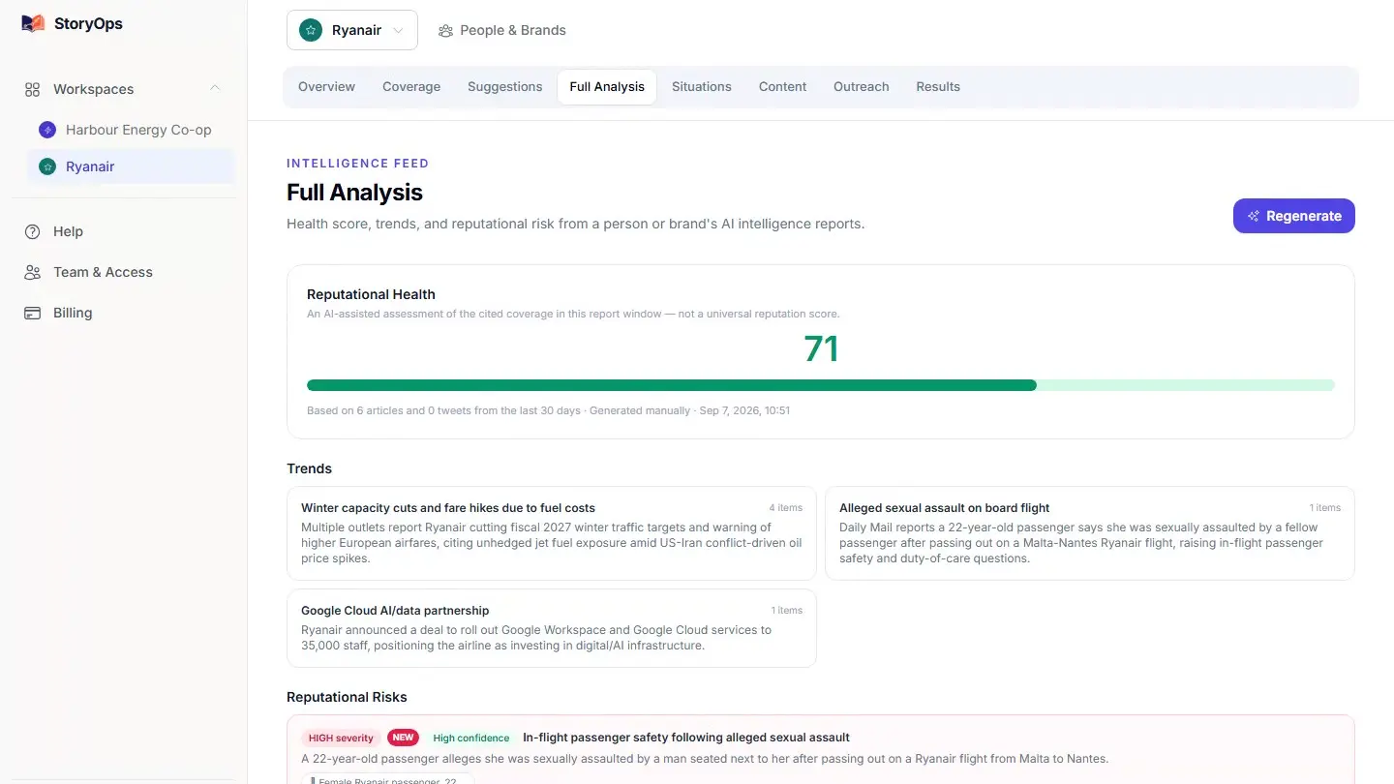Viewport: 1394px width, 784px height.
Task: Click the reputational health progress bar
Action: (820, 385)
